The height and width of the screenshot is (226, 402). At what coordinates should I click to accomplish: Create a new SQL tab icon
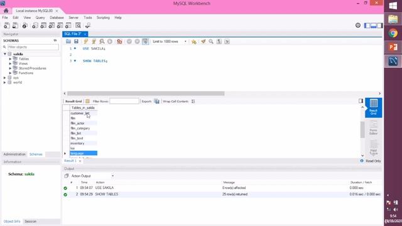tap(7, 25)
